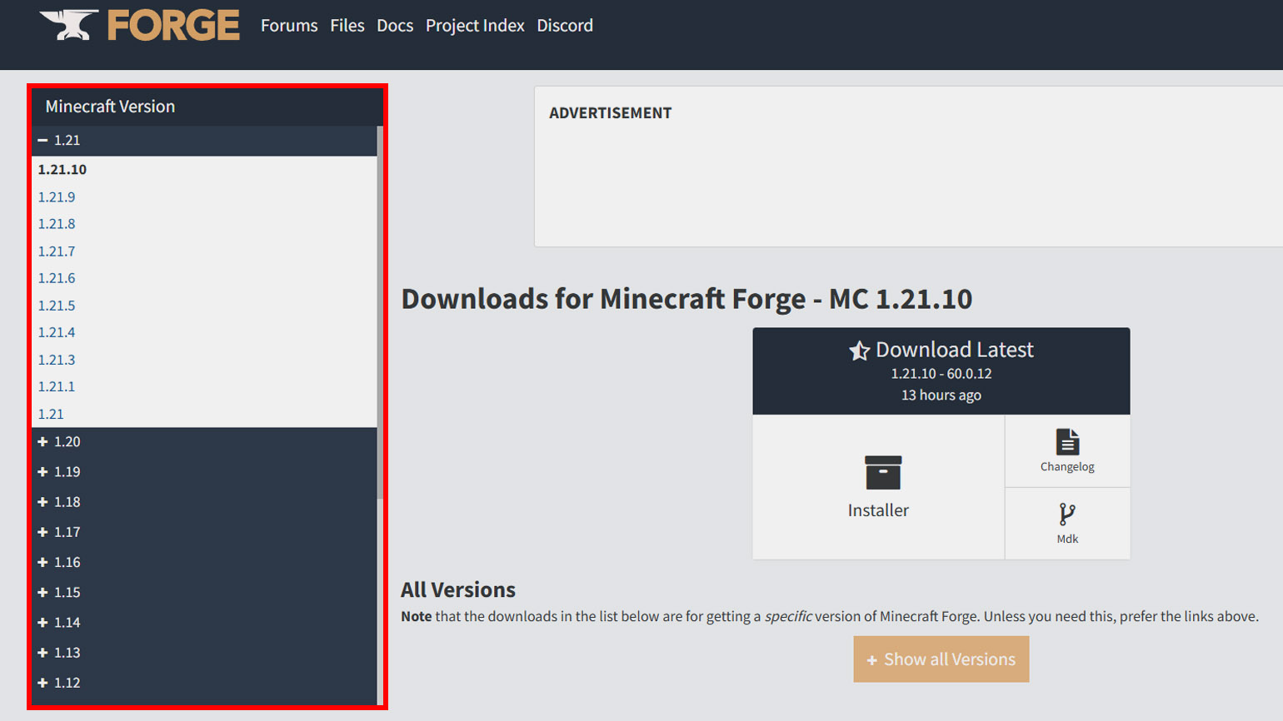Click the Show all Versions button
This screenshot has height=721, width=1283.
(x=941, y=659)
